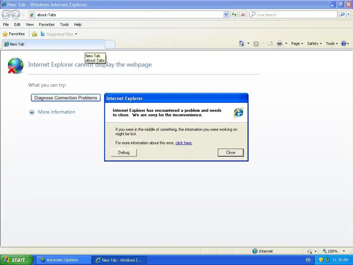Viewport: 353px width, 265px height.
Task: Open the Windows start menu
Action: (x=16, y=260)
